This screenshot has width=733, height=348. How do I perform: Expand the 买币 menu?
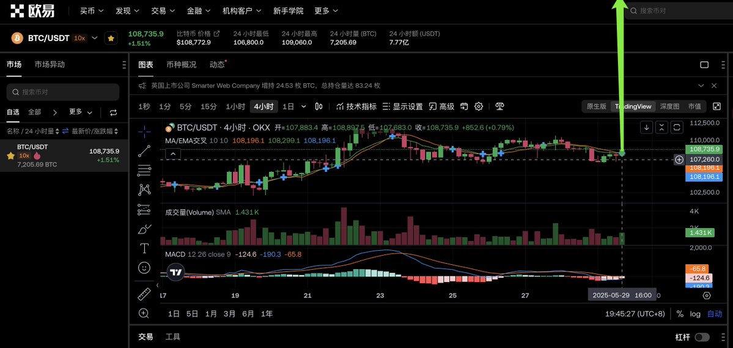pyautogui.click(x=92, y=11)
